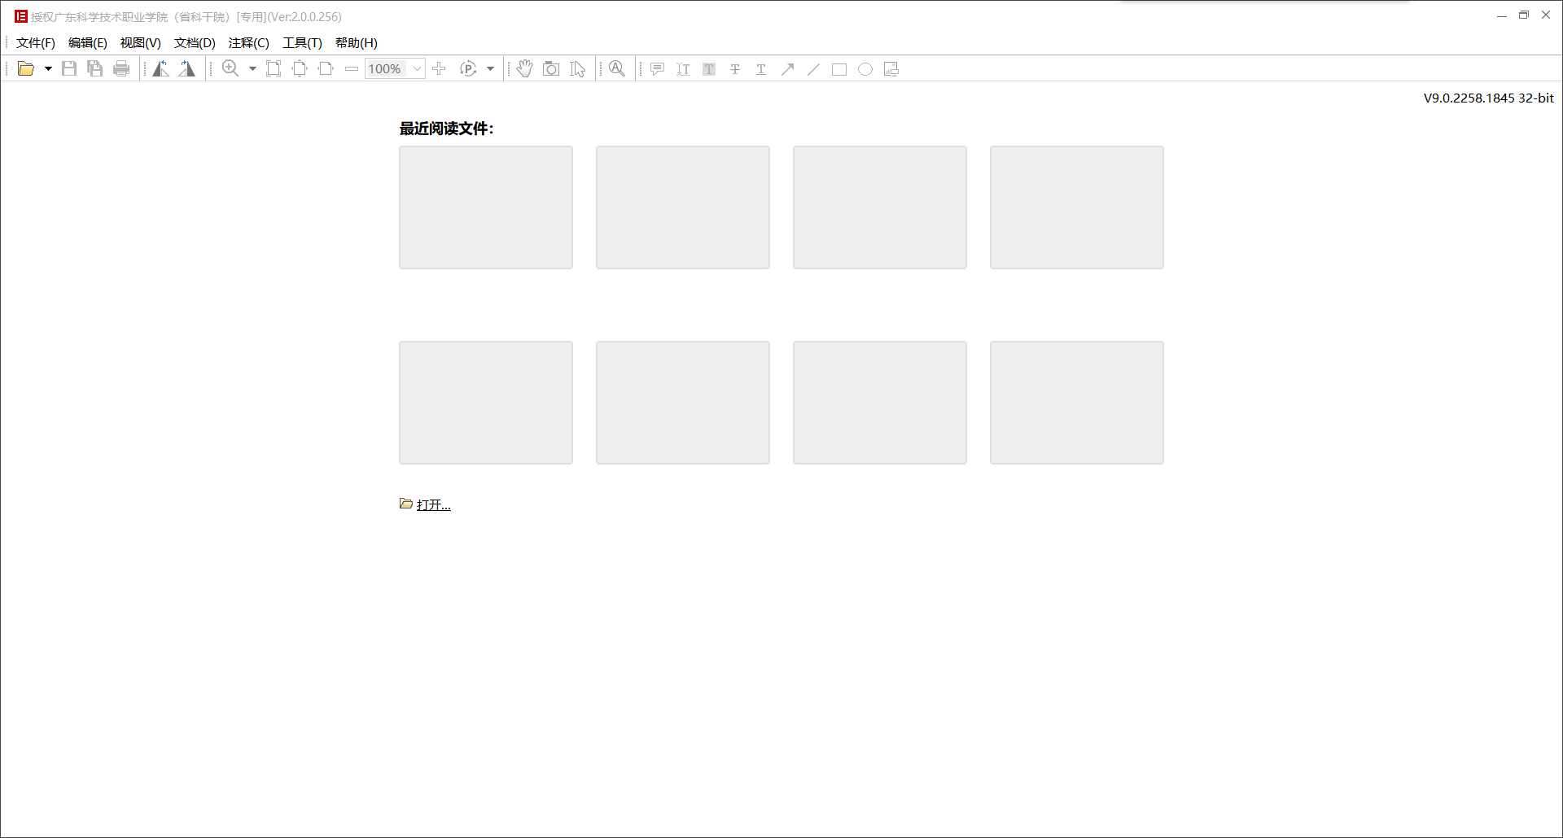Open the 编辑(E) menu
1563x838 pixels.
tap(88, 43)
